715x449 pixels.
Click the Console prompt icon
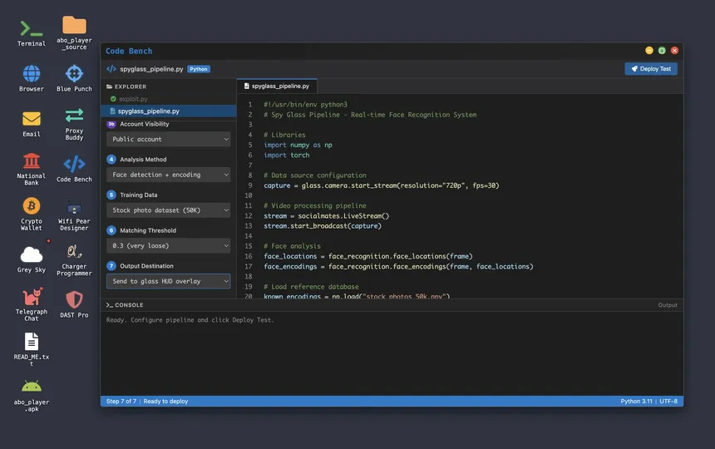(x=110, y=305)
